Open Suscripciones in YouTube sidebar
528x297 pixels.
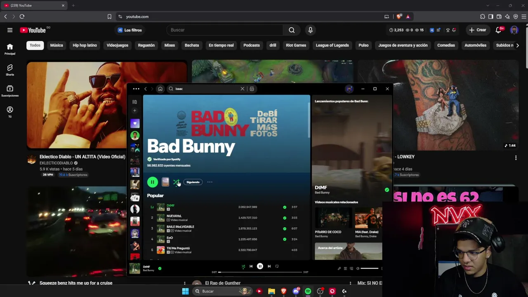tap(10, 91)
